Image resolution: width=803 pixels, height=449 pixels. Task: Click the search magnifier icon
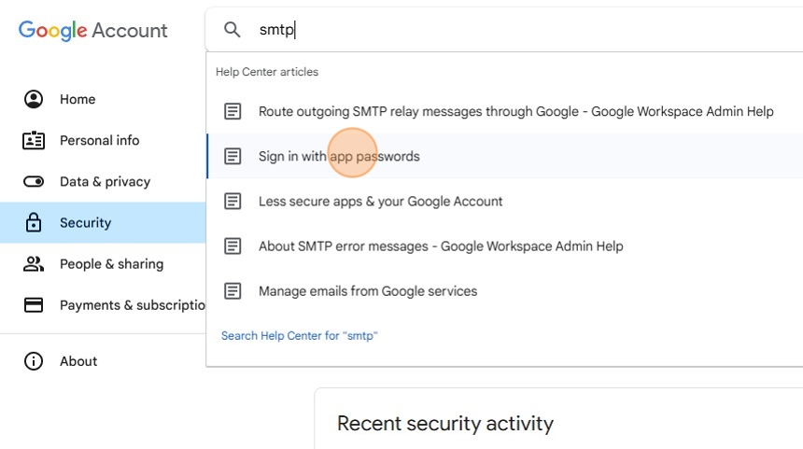pos(232,30)
